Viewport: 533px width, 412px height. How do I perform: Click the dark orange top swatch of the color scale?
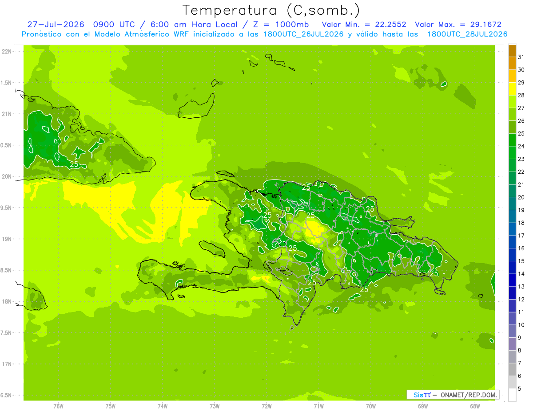tap(512, 51)
